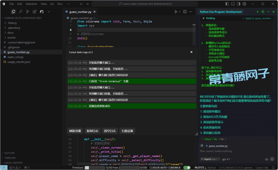Image resolution: width=278 pixels, height=170 pixels.
Task: Show chat history clock icon
Action: click(263, 12)
